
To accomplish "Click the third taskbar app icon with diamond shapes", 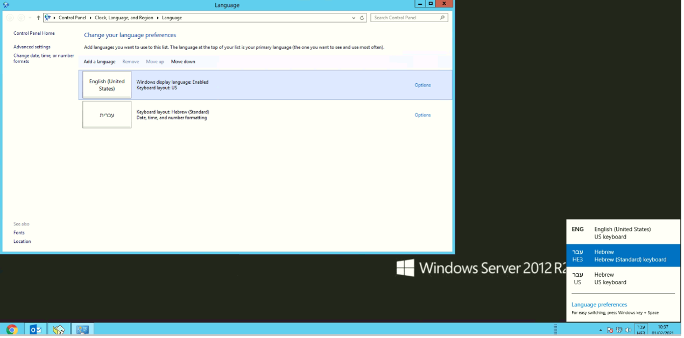I will point(59,329).
